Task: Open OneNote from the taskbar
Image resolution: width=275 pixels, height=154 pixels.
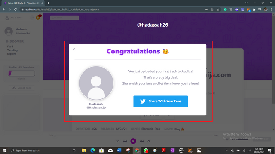Action: [x=172, y=150]
